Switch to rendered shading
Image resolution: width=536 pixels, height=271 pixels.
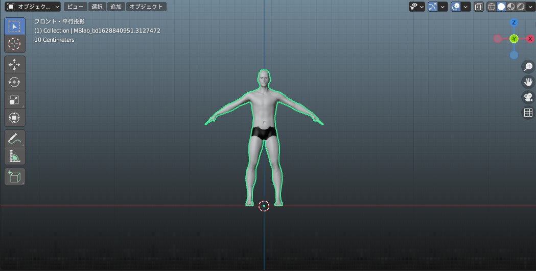[x=520, y=7]
